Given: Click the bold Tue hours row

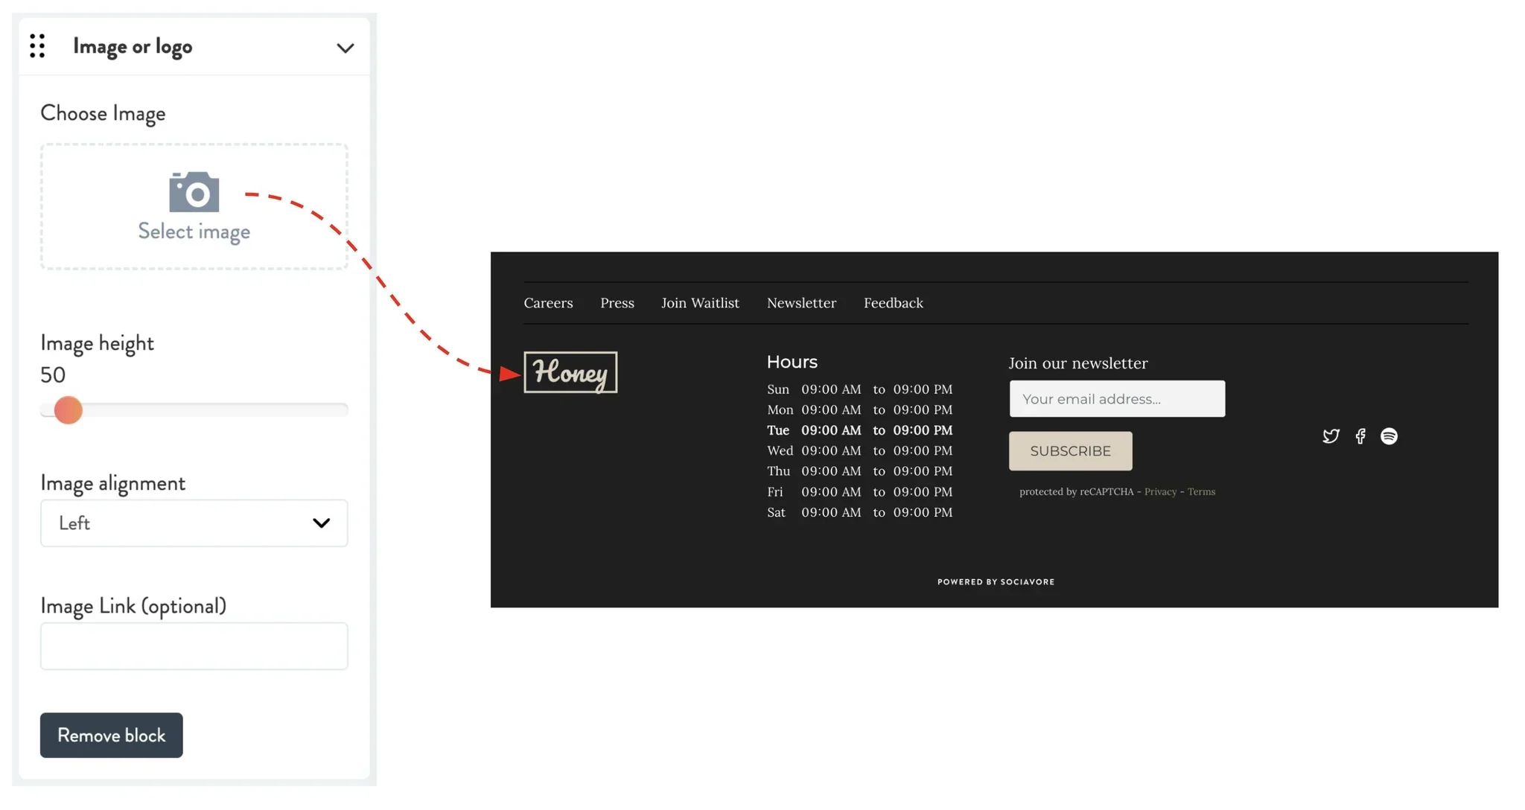Looking at the screenshot, I should click(860, 430).
